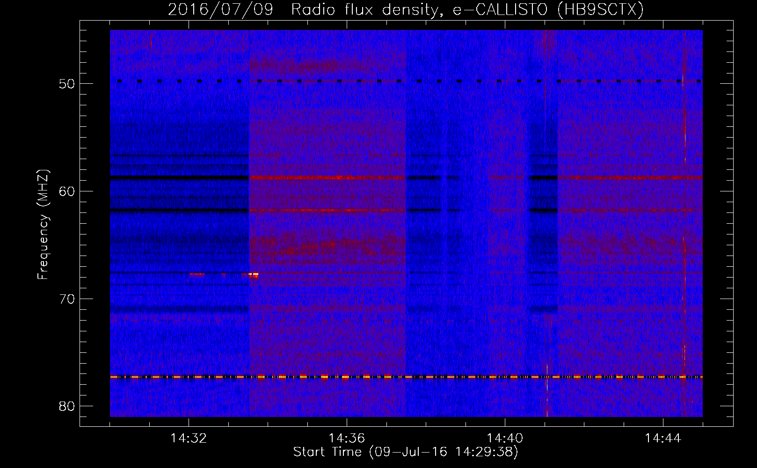Click the 14:32 time axis tick label
Image resolution: width=757 pixels, height=468 pixels.
(189, 439)
